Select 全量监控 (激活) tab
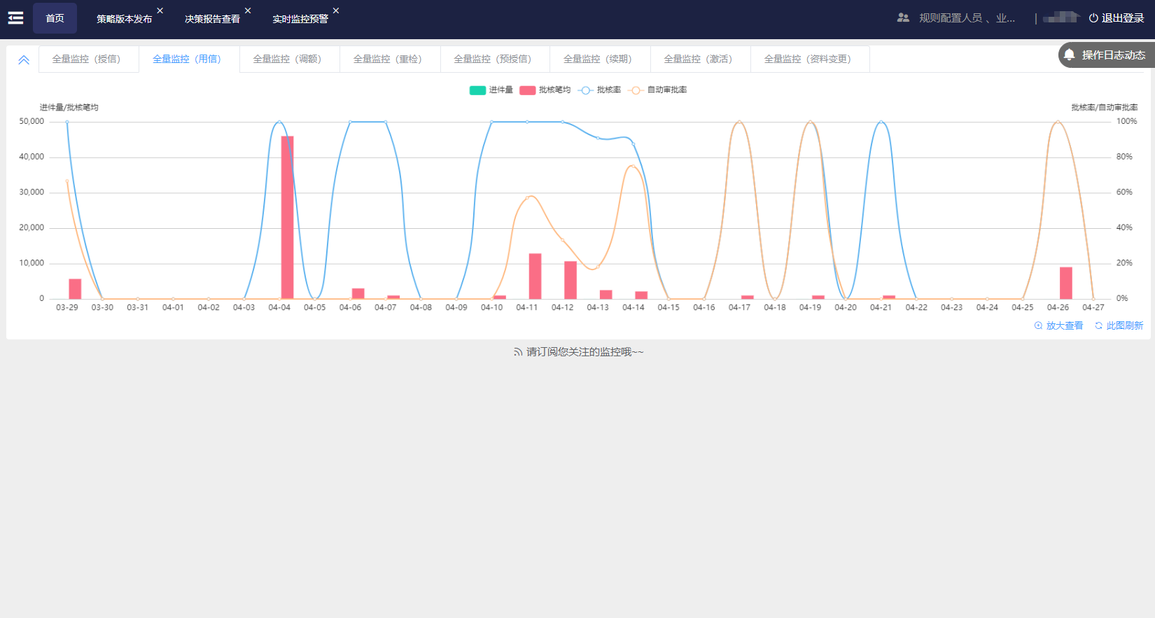Viewport: 1155px width, 618px height. click(x=701, y=59)
